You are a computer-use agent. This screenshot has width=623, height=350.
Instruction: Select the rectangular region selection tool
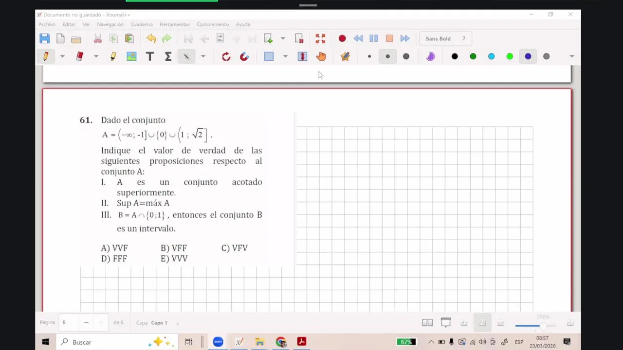pyautogui.click(x=269, y=56)
